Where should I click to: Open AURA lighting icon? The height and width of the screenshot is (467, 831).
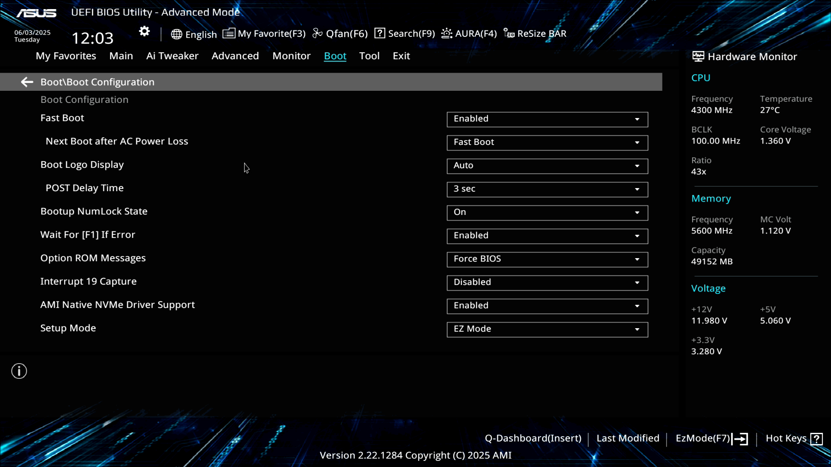point(446,33)
